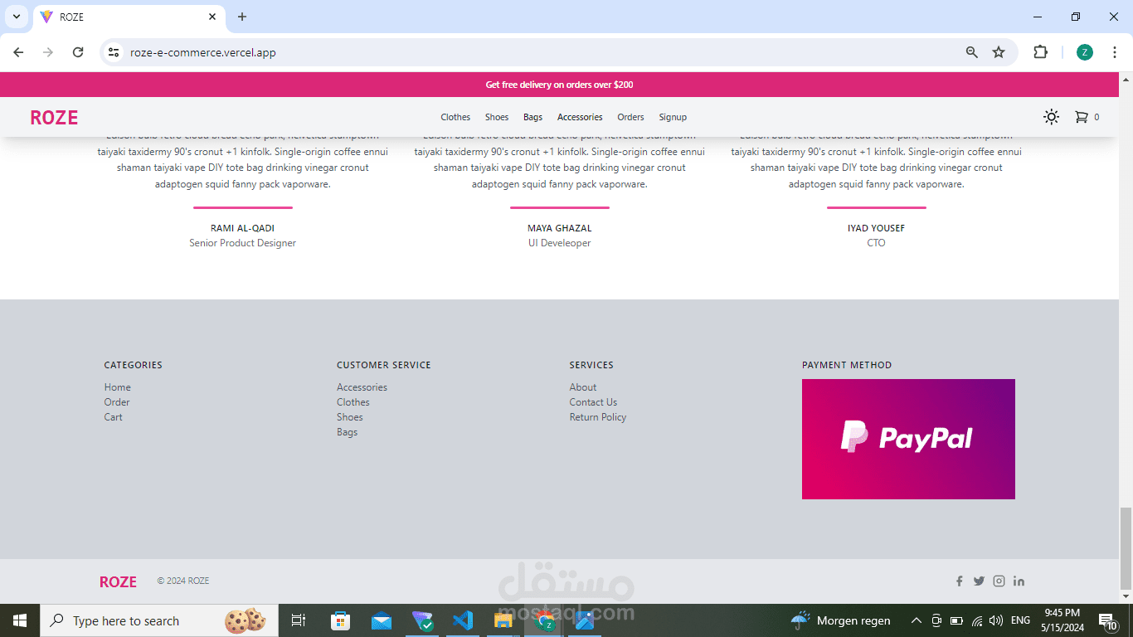Open Signup in navigation bar
The width and height of the screenshot is (1133, 637).
(673, 117)
